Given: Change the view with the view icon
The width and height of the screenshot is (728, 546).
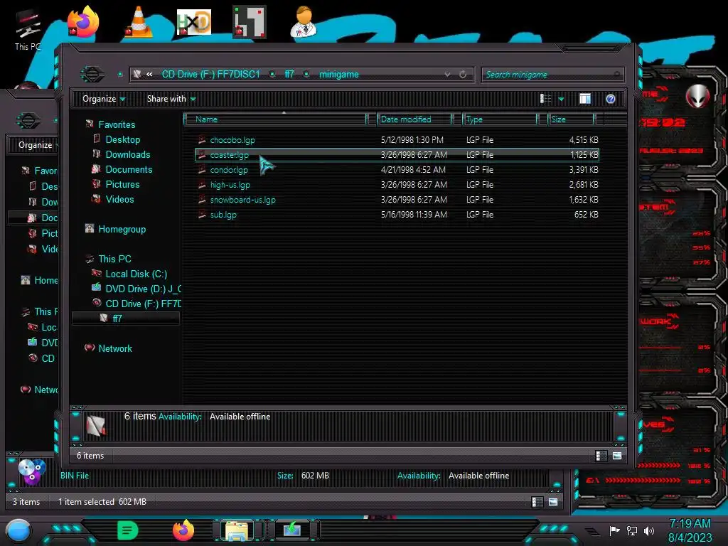Looking at the screenshot, I should [x=545, y=99].
